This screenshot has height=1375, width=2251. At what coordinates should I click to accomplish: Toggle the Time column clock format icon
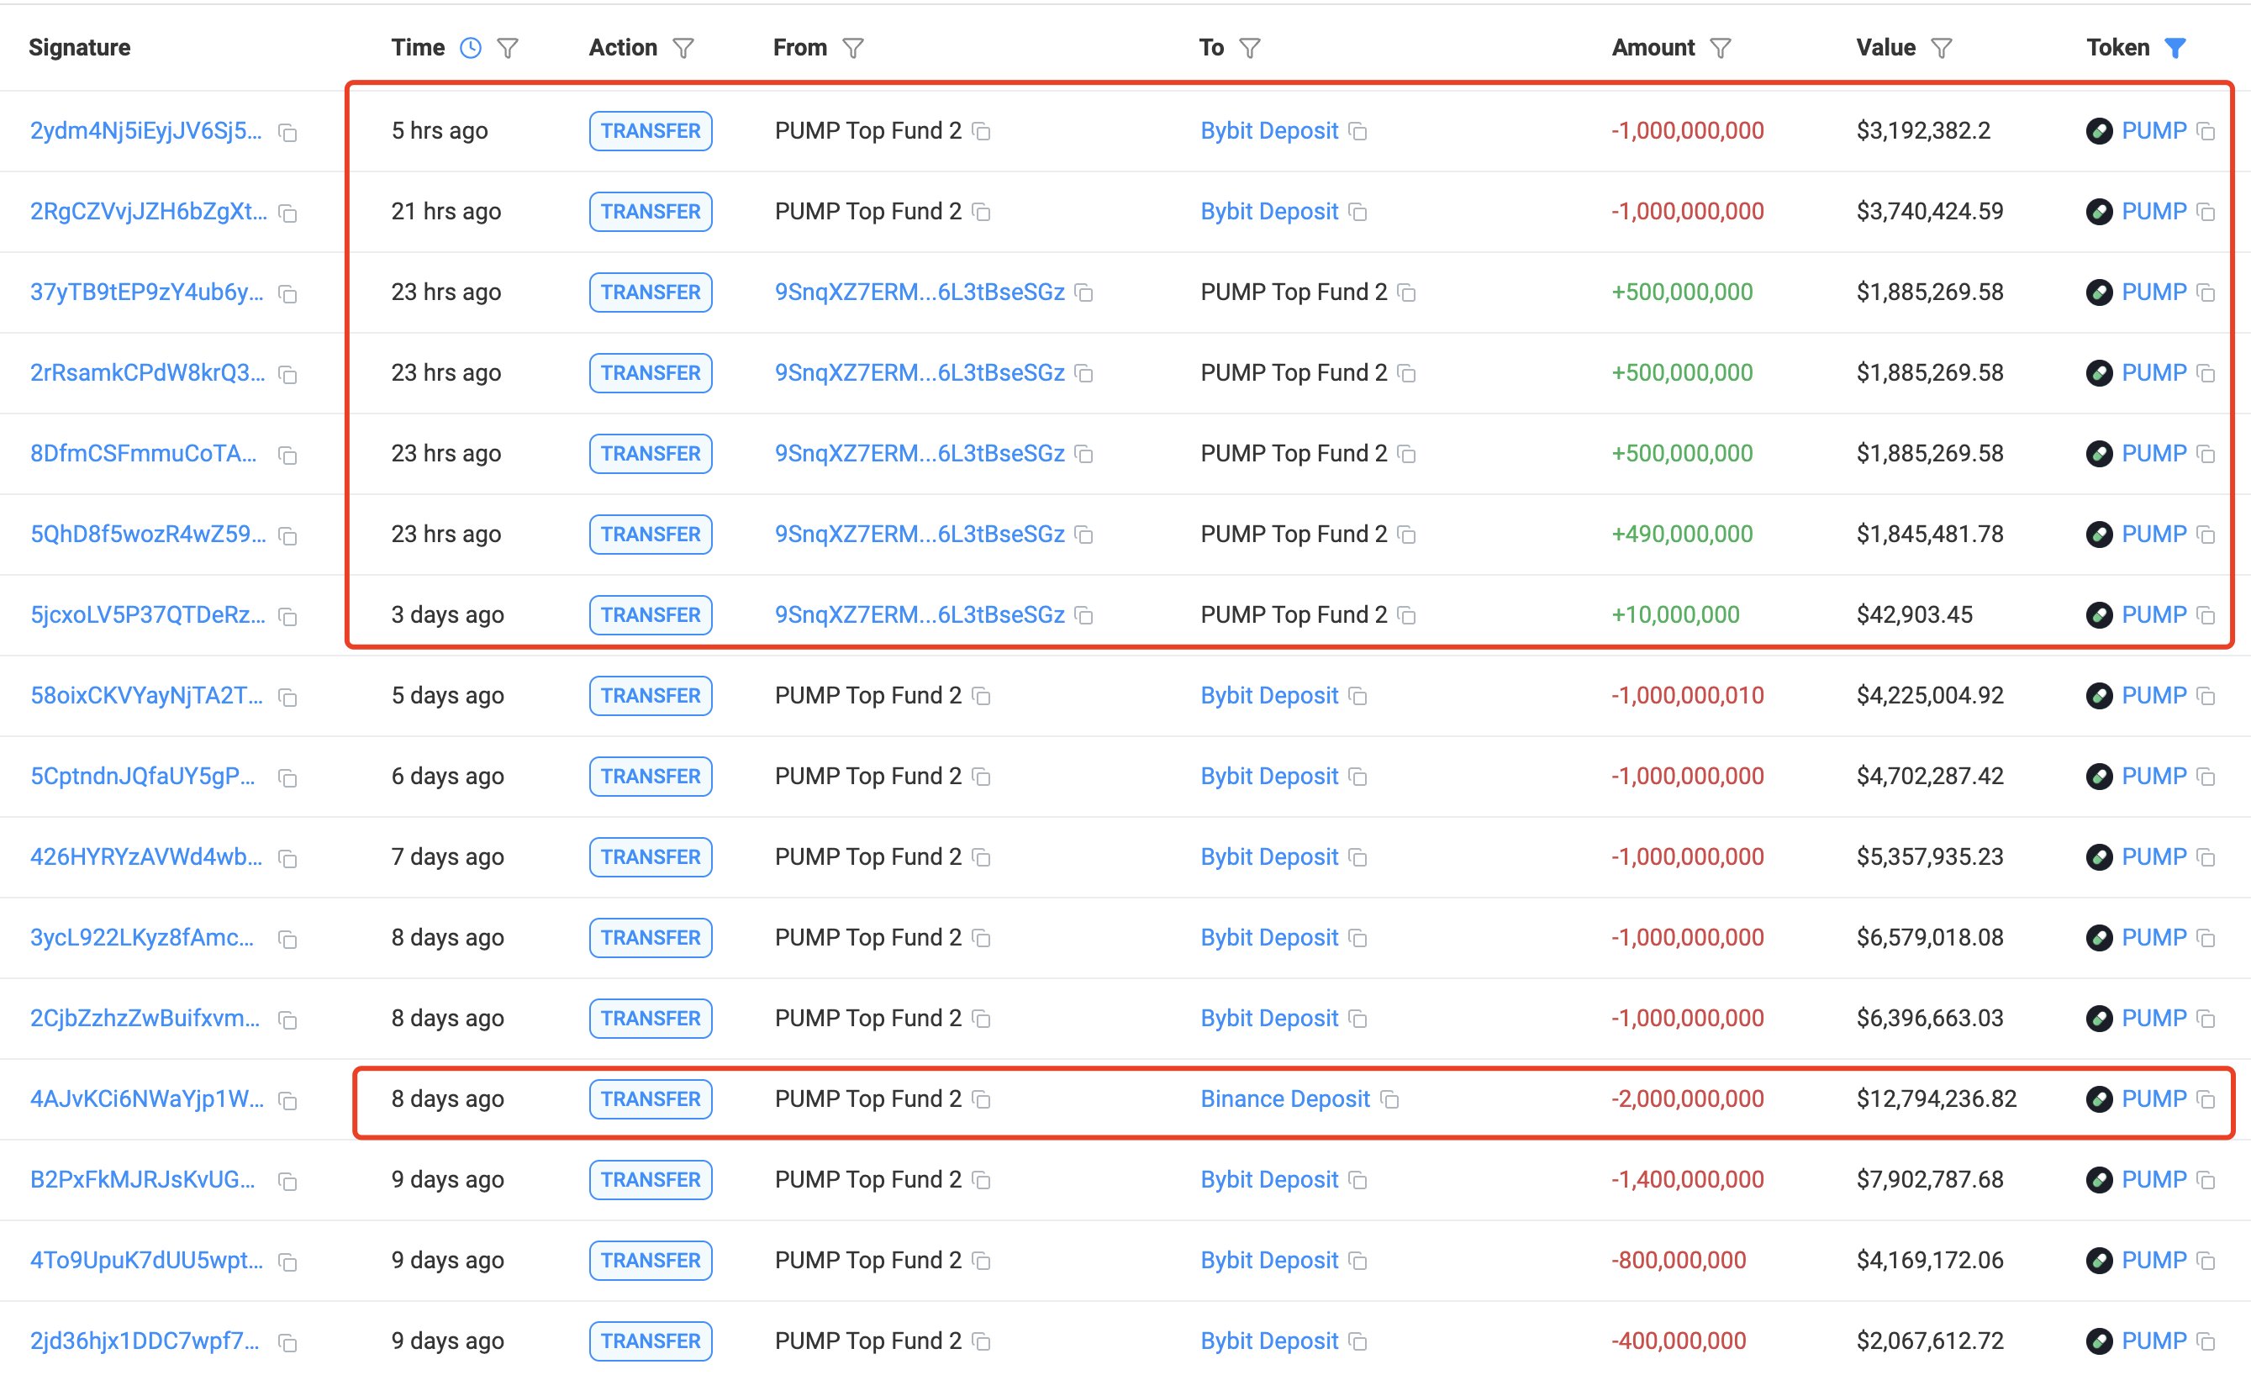pyautogui.click(x=471, y=48)
